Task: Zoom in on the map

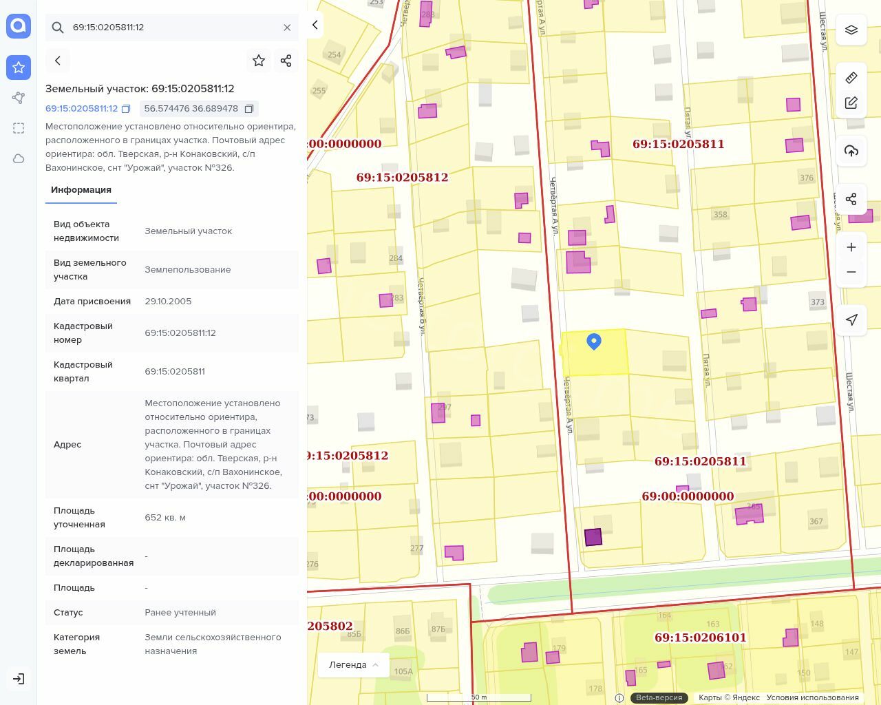Action: 851,247
